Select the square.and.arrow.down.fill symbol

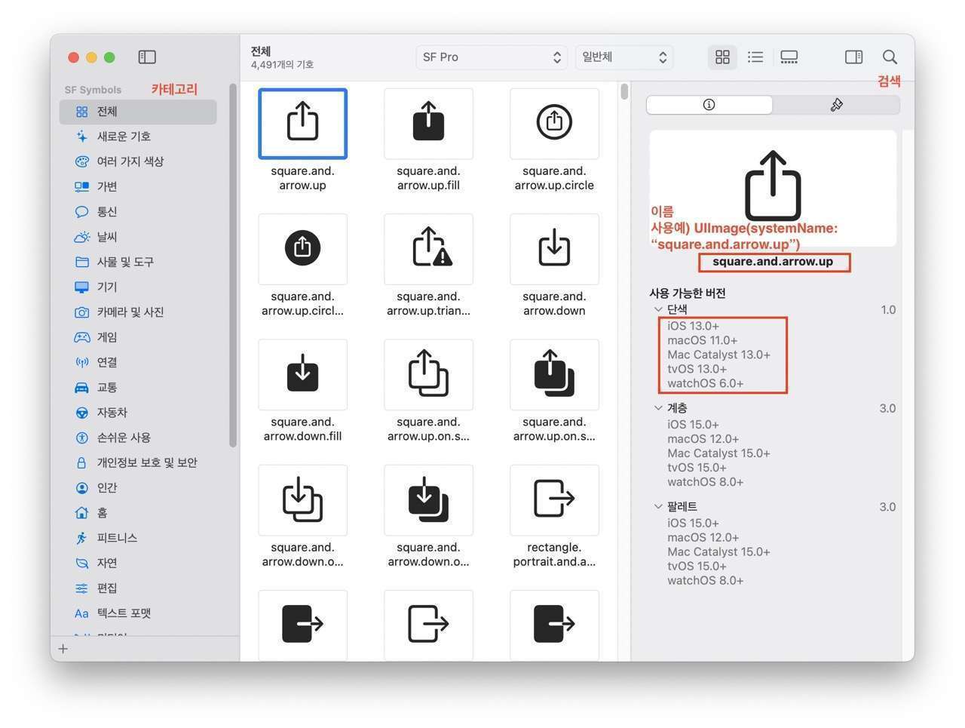(302, 375)
